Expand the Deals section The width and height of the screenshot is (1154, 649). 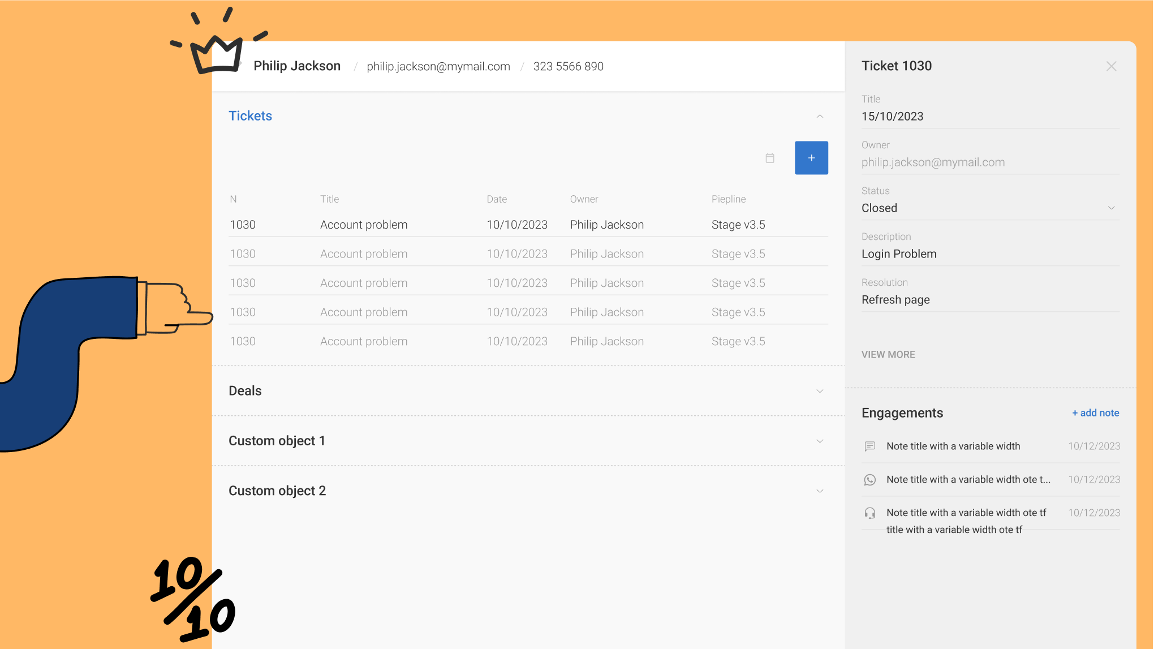click(820, 391)
